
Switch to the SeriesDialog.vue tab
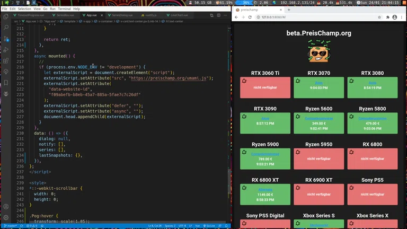point(122,15)
